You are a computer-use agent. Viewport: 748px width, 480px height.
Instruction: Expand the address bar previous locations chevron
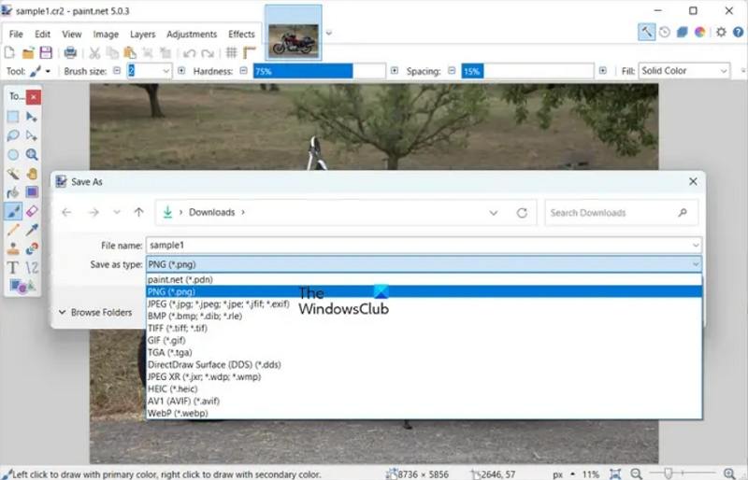494,213
